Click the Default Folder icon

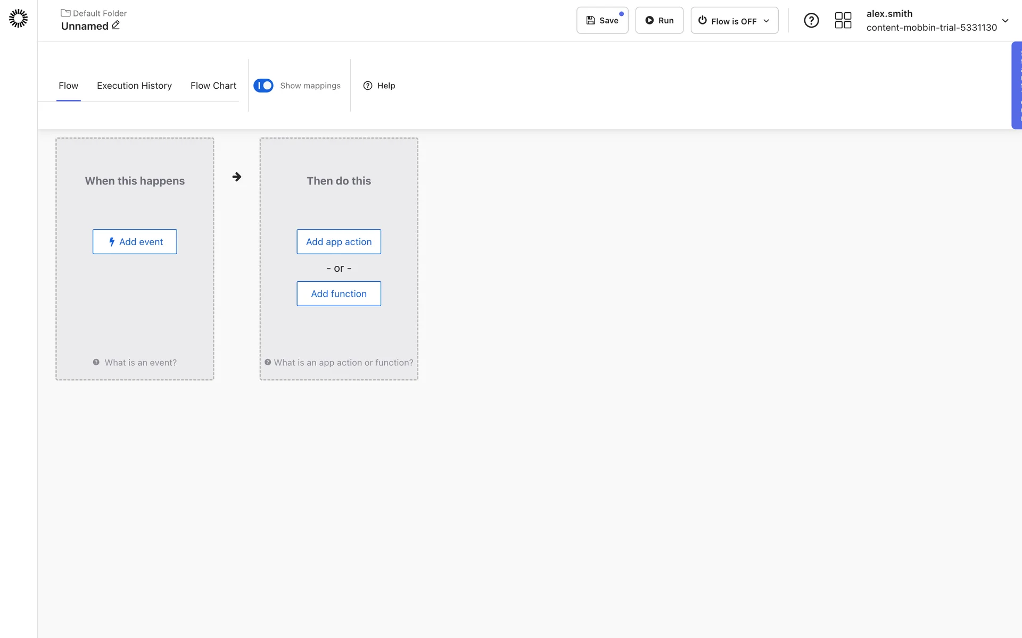pos(65,13)
